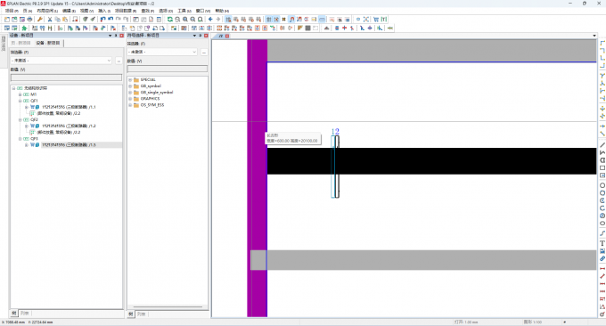Open the 编辑 (E) menu
The image size is (606, 326).
click(70, 11)
